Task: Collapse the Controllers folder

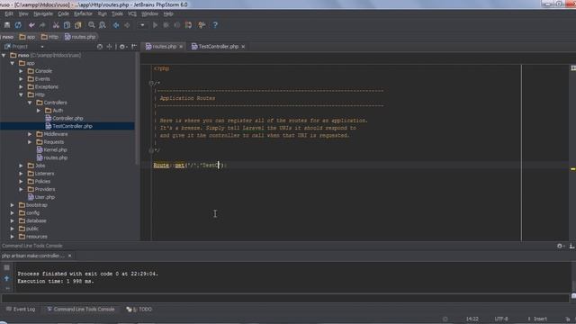Action: pyautogui.click(x=30, y=103)
